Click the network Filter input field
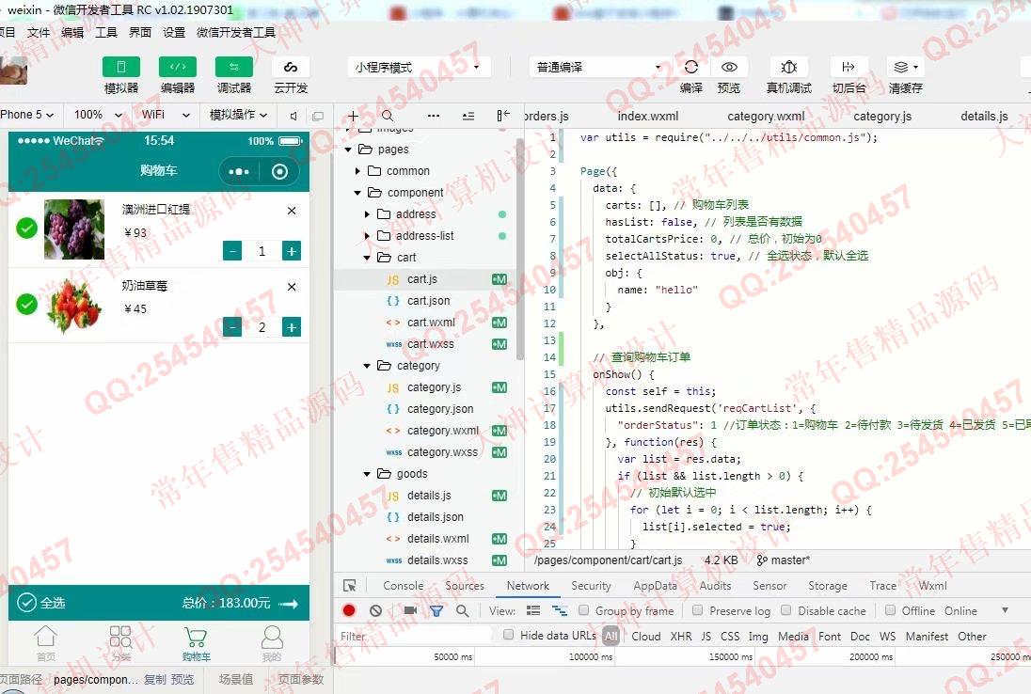The width and height of the screenshot is (1031, 694). 414,636
